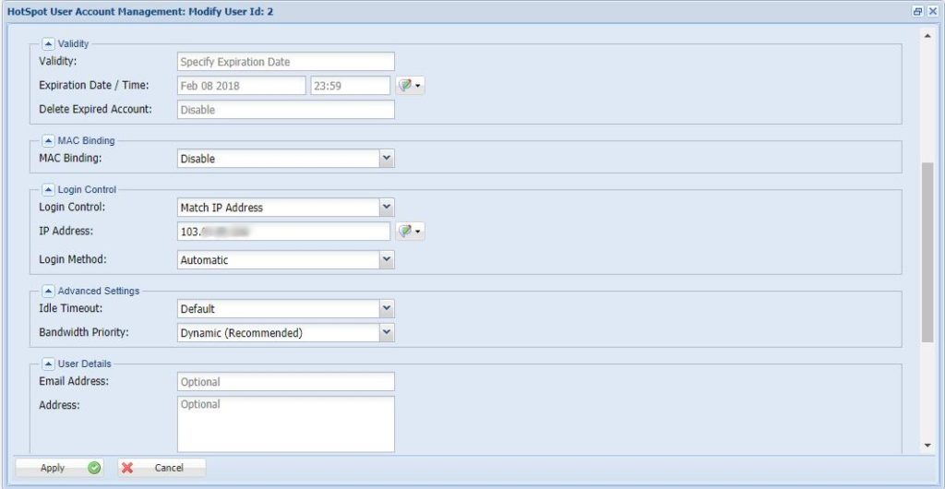Viewport: 945px width, 489px height.
Task: Open the Login Control dropdown
Action: coord(387,208)
